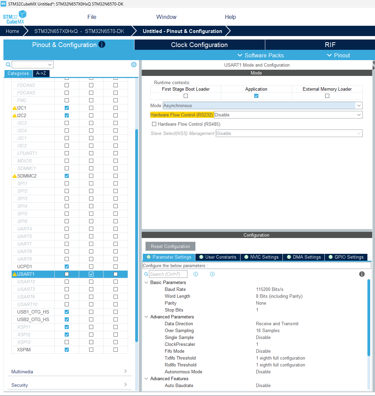
Task: Collapse the Advanced Parameters group
Action: coord(146,317)
